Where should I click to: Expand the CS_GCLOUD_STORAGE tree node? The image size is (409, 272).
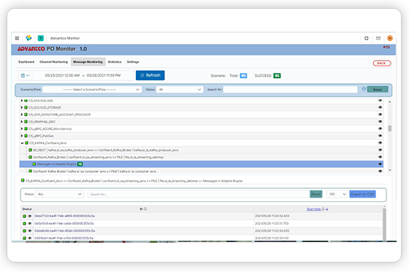click(22, 107)
